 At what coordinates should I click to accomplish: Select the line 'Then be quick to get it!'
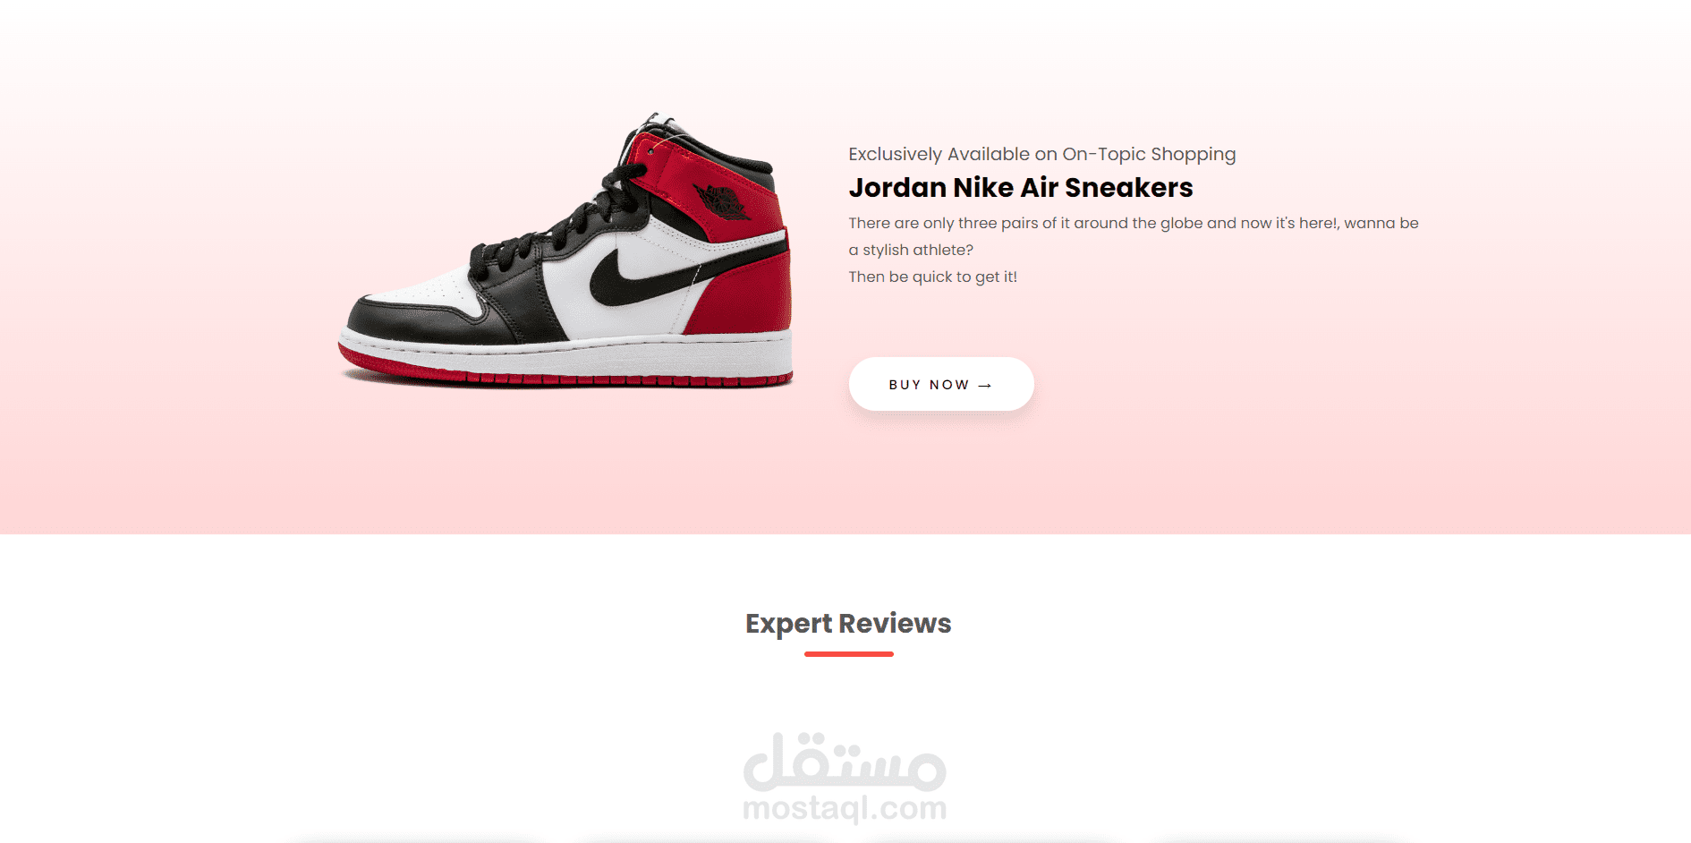point(933,277)
